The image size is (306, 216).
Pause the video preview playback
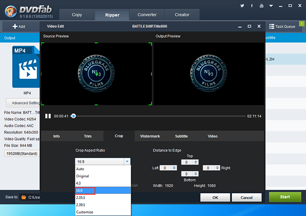coord(48,116)
